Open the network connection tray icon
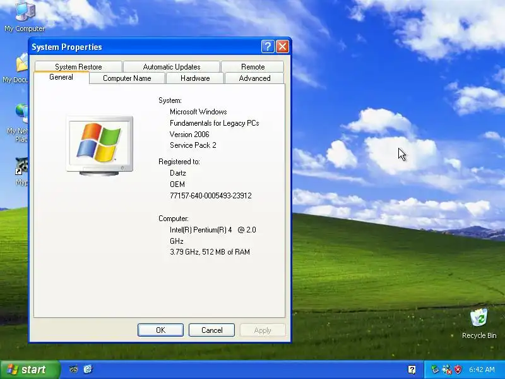 [447, 370]
